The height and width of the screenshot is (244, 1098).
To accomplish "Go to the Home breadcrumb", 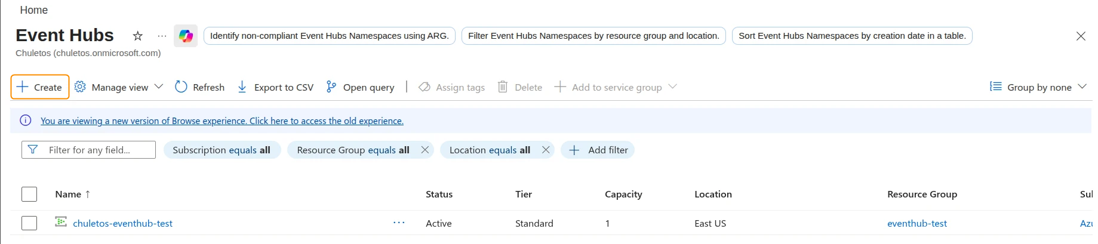I will coord(33,10).
